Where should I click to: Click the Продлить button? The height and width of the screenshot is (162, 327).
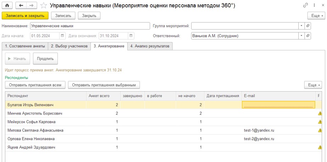point(45,59)
